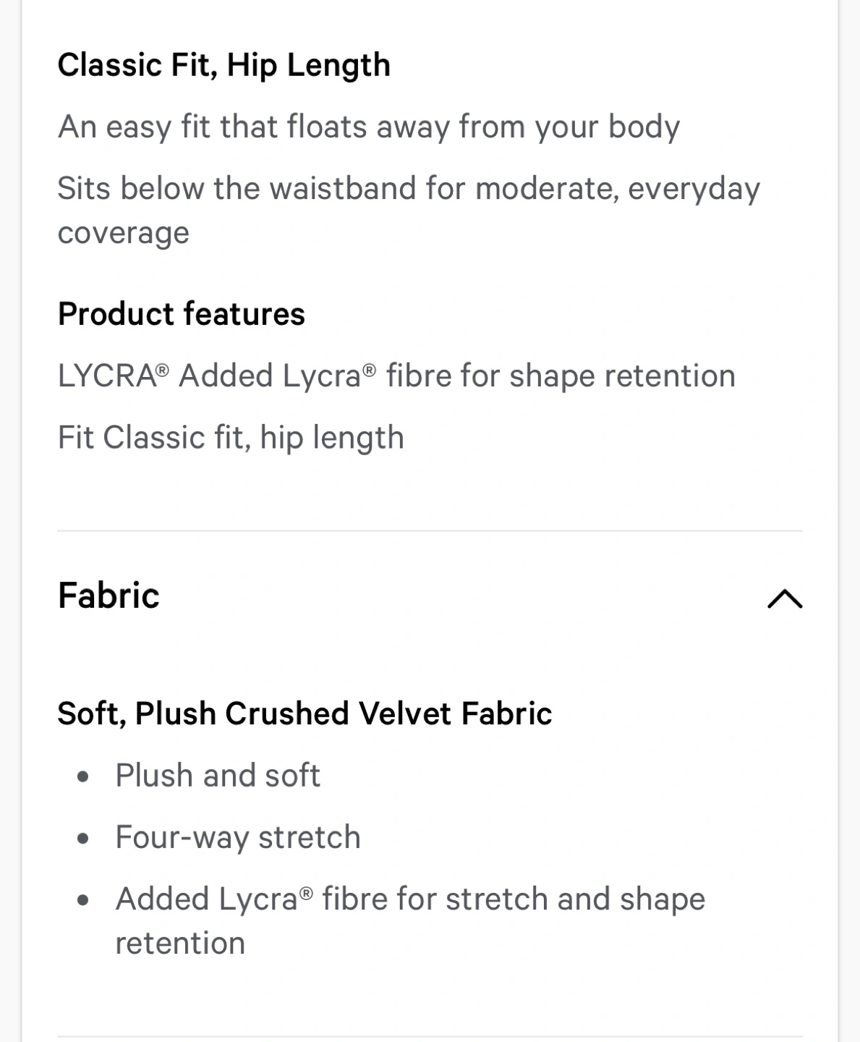Click the bullet dot beside Four-way stretch
Viewport: 860px width, 1042px height.
pos(84,839)
